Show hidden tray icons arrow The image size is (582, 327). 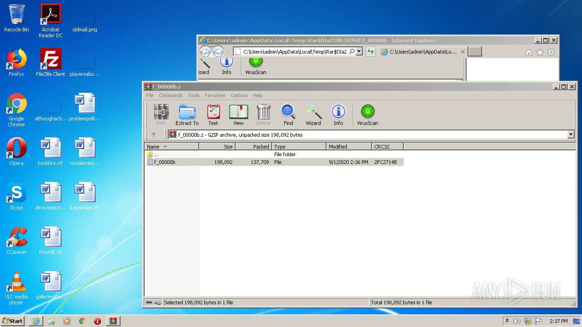[x=507, y=321]
